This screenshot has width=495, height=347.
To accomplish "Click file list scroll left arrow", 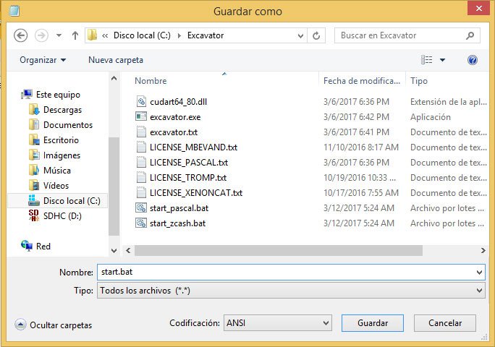I will tap(128, 250).
